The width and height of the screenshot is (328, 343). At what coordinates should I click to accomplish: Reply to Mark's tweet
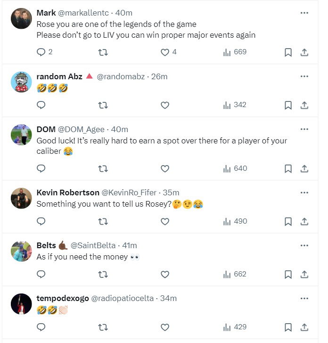[41, 52]
